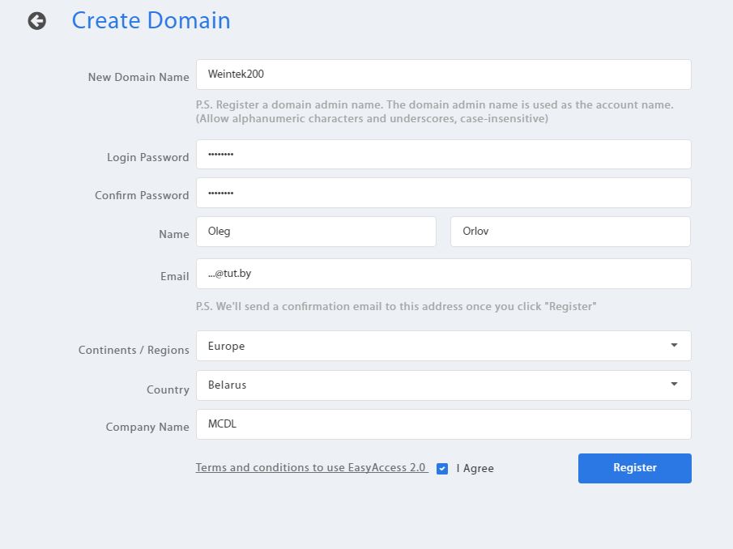Image resolution: width=733 pixels, height=549 pixels.
Task: Focus the Login Password input box
Action: pyautogui.click(x=443, y=155)
